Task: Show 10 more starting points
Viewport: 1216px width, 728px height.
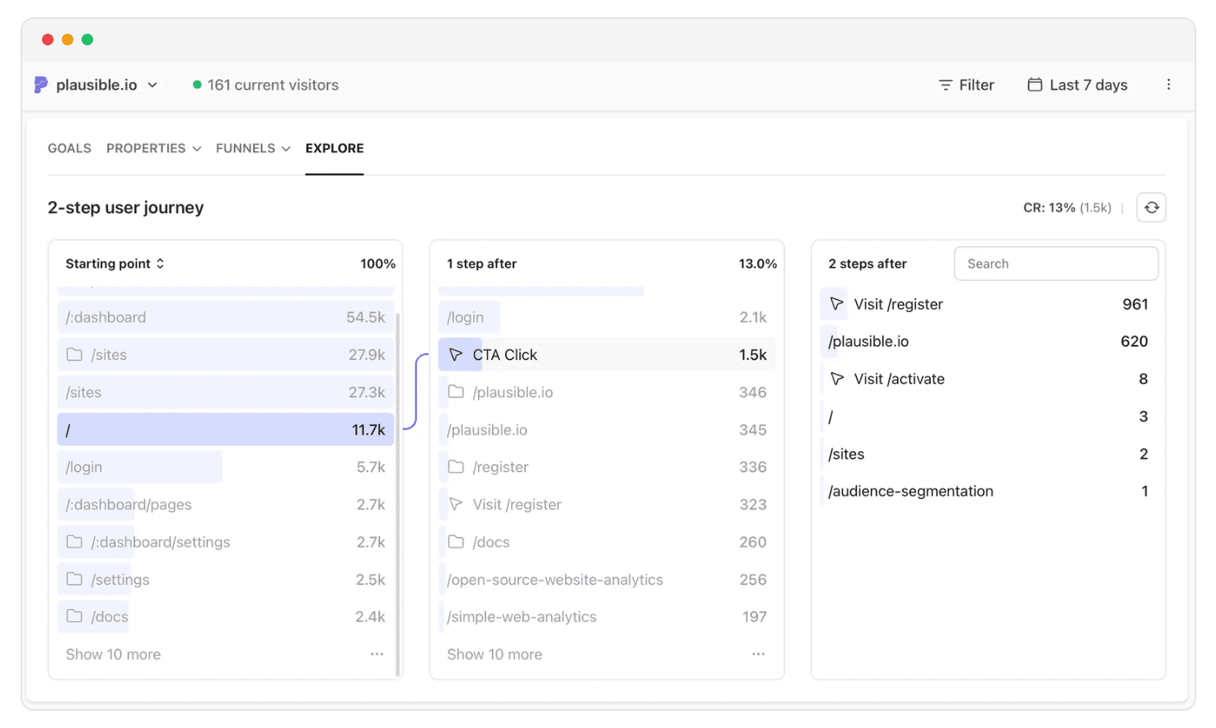Action: point(113,654)
